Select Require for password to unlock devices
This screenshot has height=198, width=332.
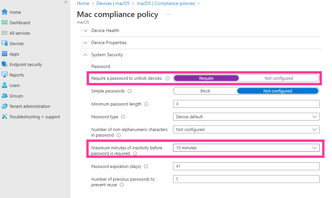206,78
